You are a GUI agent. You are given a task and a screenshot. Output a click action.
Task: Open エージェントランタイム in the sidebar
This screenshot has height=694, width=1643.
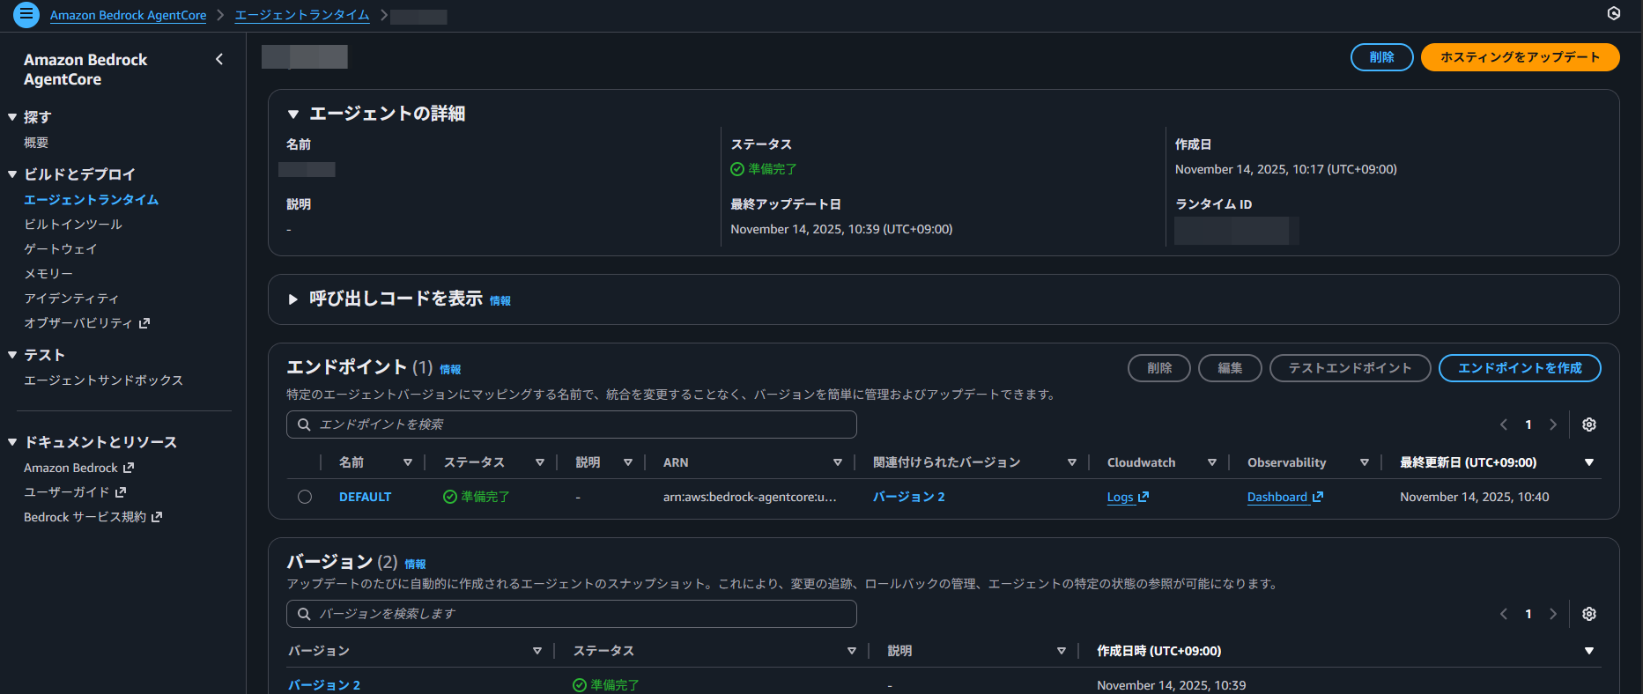point(92,200)
